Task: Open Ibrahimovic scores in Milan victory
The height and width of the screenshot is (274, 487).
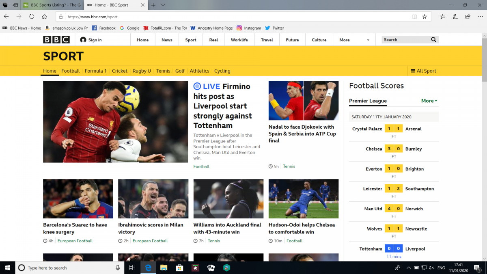Action: tap(151, 228)
